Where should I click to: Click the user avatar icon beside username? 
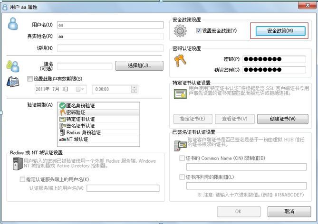(13, 24)
